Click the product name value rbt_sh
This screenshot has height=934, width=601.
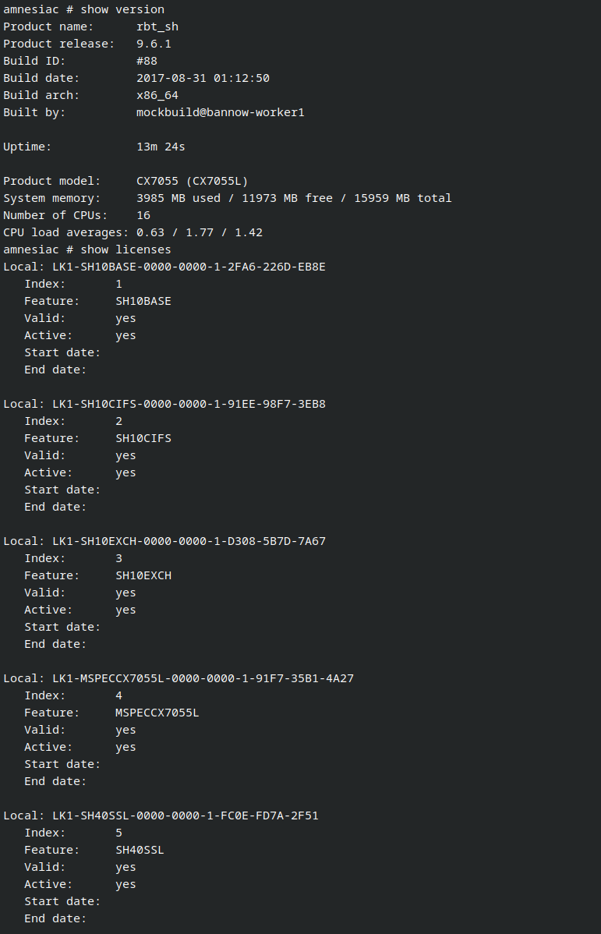pyautogui.click(x=157, y=27)
